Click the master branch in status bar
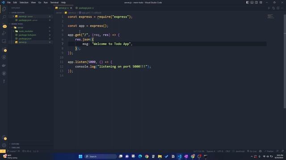286x160 pixels. pos(12,151)
